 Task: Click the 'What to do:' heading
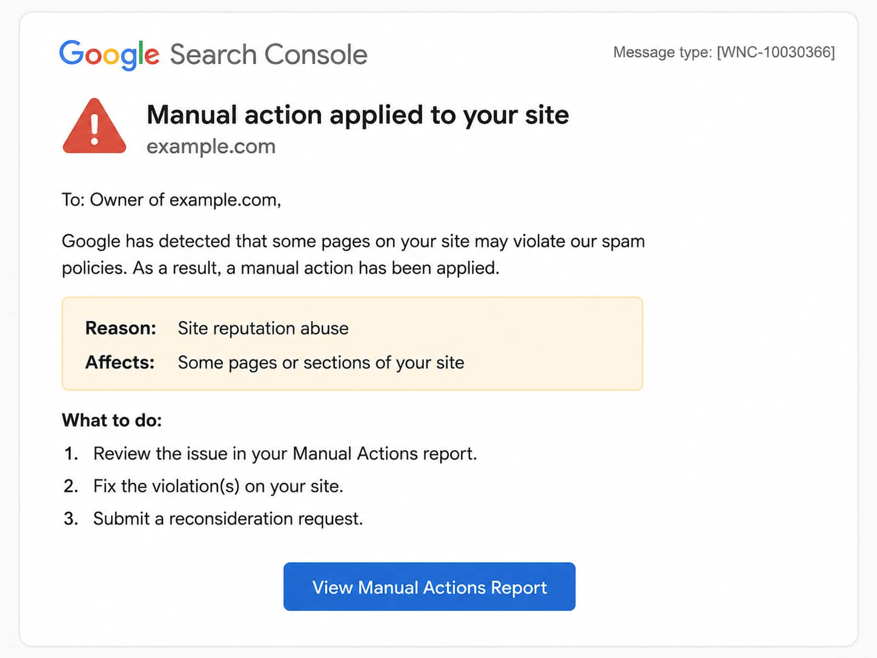[112, 420]
